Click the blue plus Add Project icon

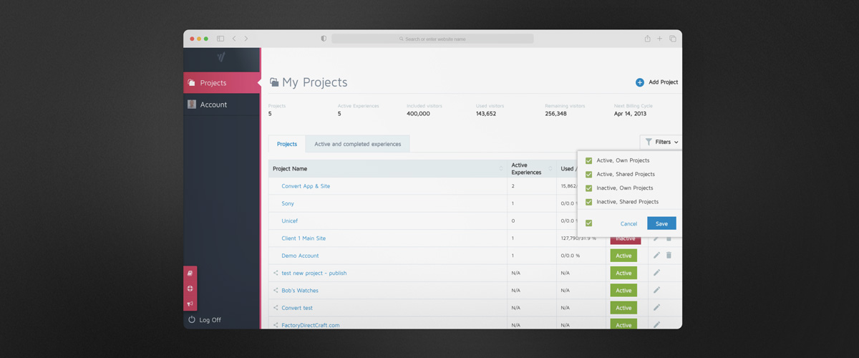(640, 82)
